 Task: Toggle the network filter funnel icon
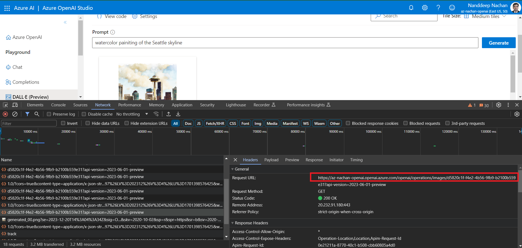tap(27, 114)
